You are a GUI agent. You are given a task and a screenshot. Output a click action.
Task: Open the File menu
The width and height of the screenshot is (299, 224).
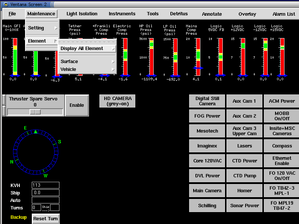pyautogui.click(x=12, y=14)
